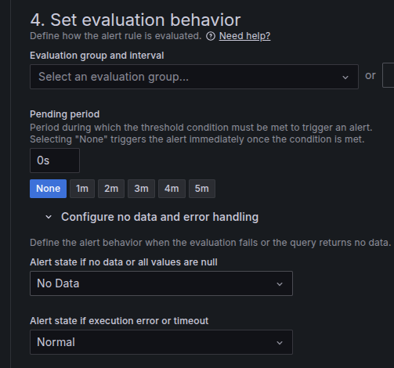This screenshot has width=394, height=368.
Task: Choose the 5m pending period preset
Action: point(202,189)
